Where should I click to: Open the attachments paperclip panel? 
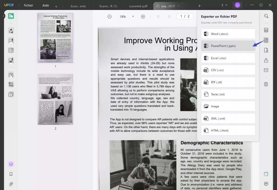coord(11,184)
